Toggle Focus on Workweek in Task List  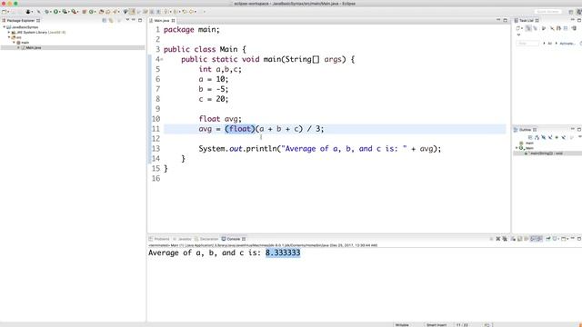(544, 28)
